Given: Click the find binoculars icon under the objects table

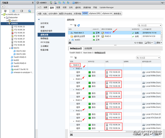Looking at the screenshot, I should (x=70, y=43).
